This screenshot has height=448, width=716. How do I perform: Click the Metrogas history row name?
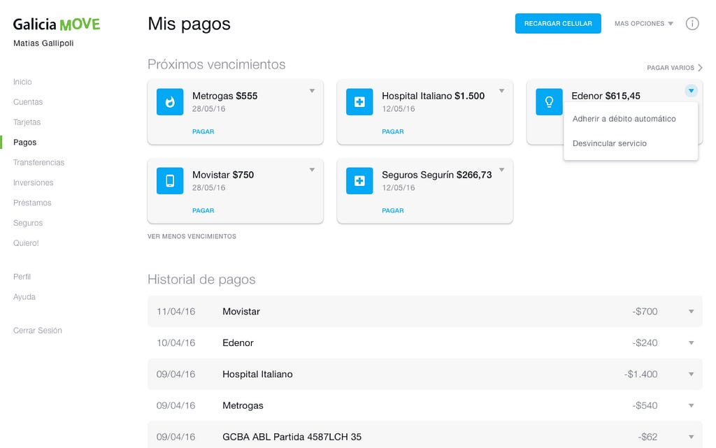(x=243, y=405)
